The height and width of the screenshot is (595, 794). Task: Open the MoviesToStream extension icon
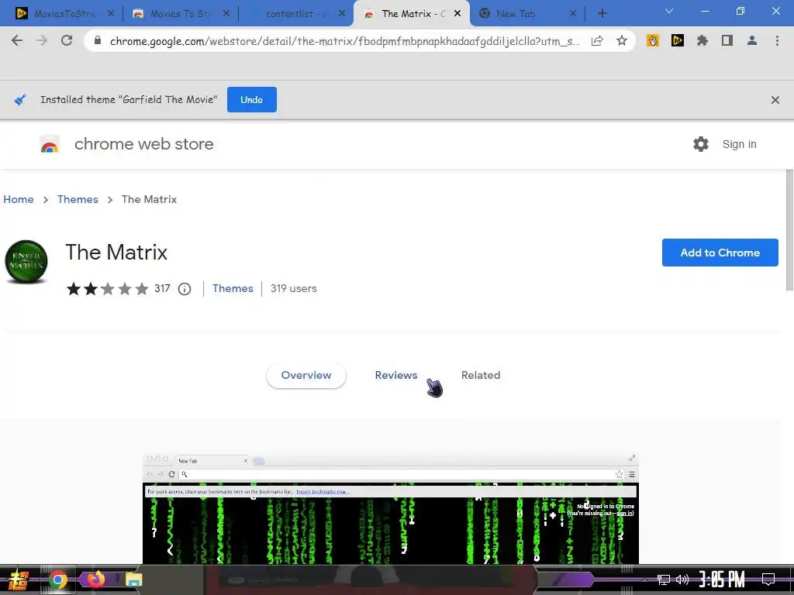[x=678, y=40]
